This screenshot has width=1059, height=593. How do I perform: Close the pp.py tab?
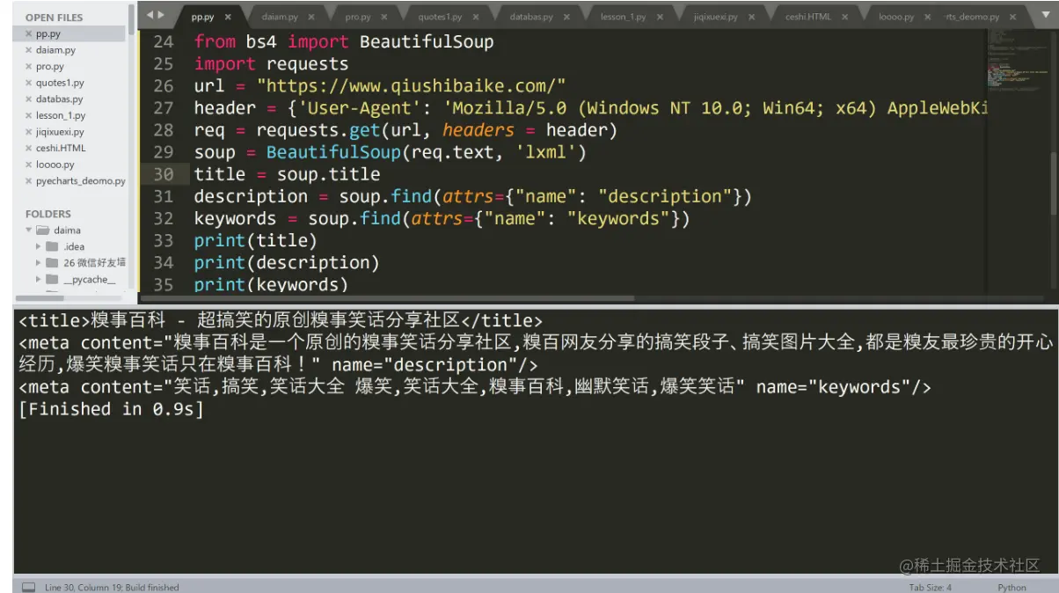(228, 17)
